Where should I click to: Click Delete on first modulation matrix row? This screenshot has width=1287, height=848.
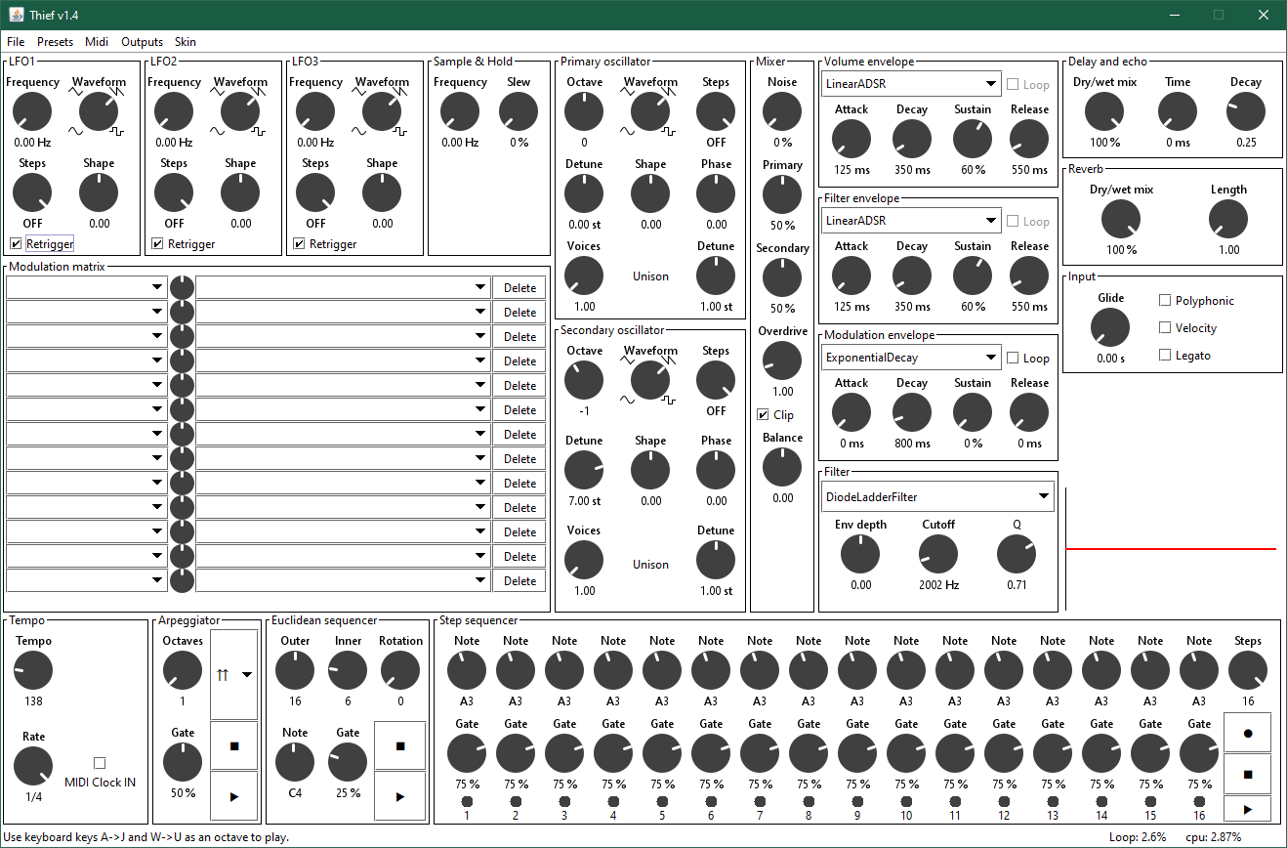pyautogui.click(x=519, y=287)
